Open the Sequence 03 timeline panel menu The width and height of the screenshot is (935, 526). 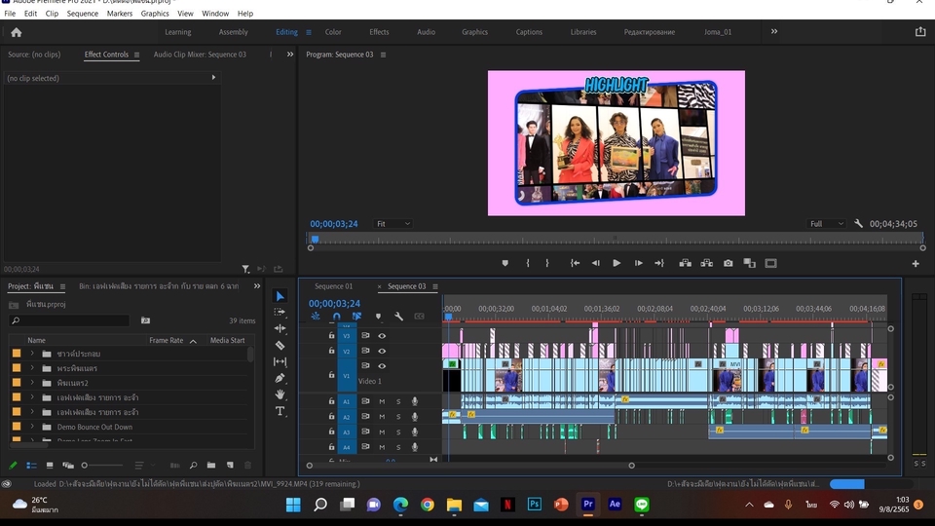[435, 286]
